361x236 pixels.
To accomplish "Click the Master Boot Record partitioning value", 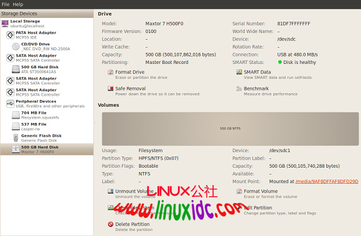I will (x=167, y=62).
